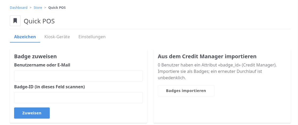Focus the Badge-ID scan input field
The image size is (298, 125).
(x=78, y=98)
